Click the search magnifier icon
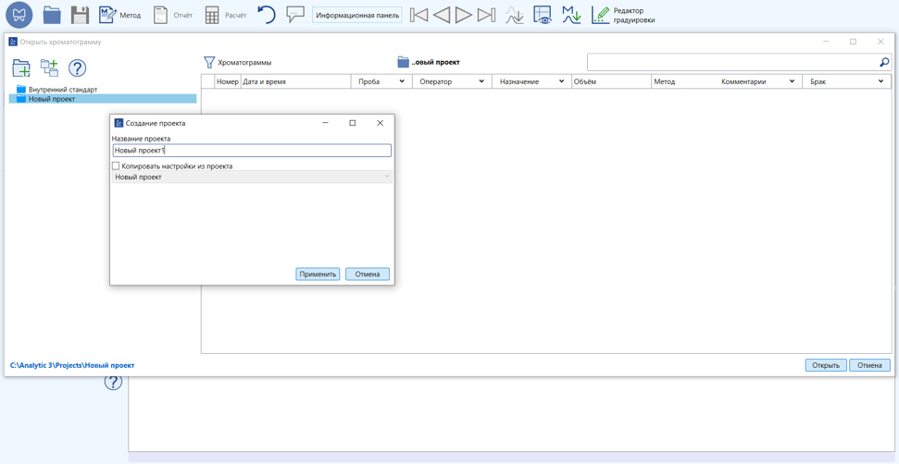This screenshot has height=464, width=899. tap(883, 62)
